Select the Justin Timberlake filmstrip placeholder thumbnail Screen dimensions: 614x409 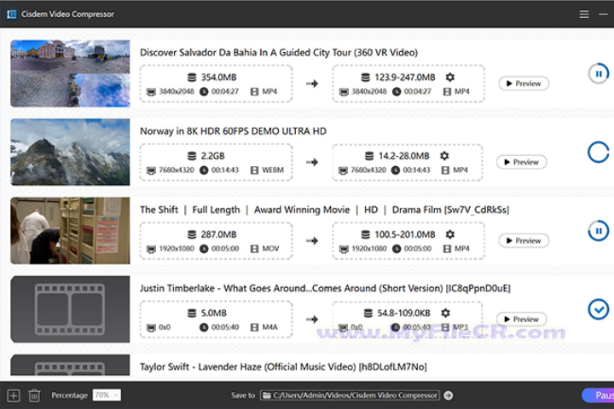pyautogui.click(x=70, y=309)
